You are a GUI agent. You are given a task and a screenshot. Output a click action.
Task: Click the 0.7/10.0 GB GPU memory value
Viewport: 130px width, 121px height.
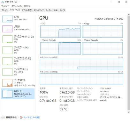[48, 101]
